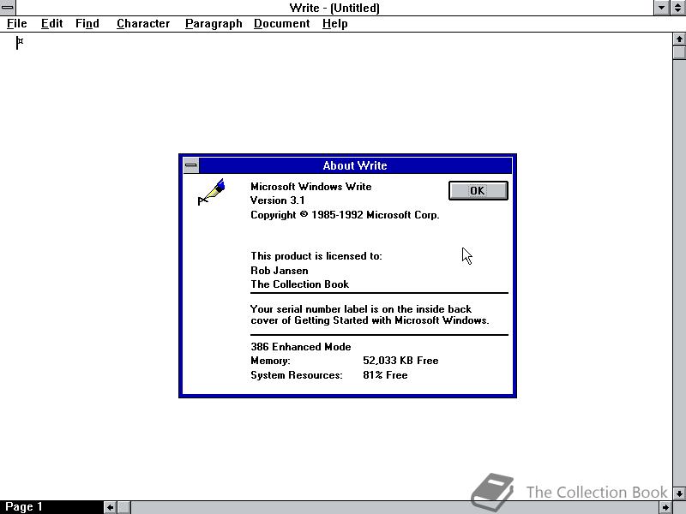Open the Document menu
Viewport: 686px width, 514px height.
pyautogui.click(x=282, y=24)
